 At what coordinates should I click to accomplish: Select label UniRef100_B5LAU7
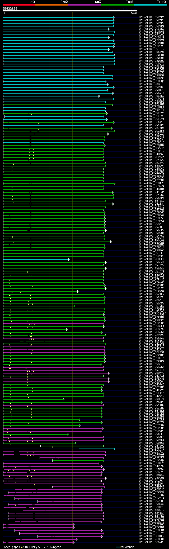[x=152, y=104]
